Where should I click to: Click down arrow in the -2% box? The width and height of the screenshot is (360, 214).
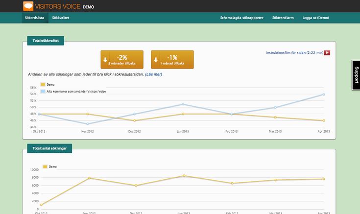pyautogui.click(x=104, y=61)
